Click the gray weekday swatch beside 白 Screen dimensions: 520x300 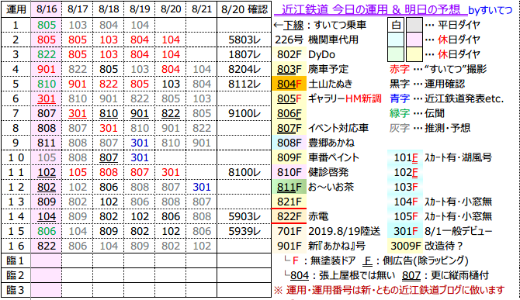(414, 25)
